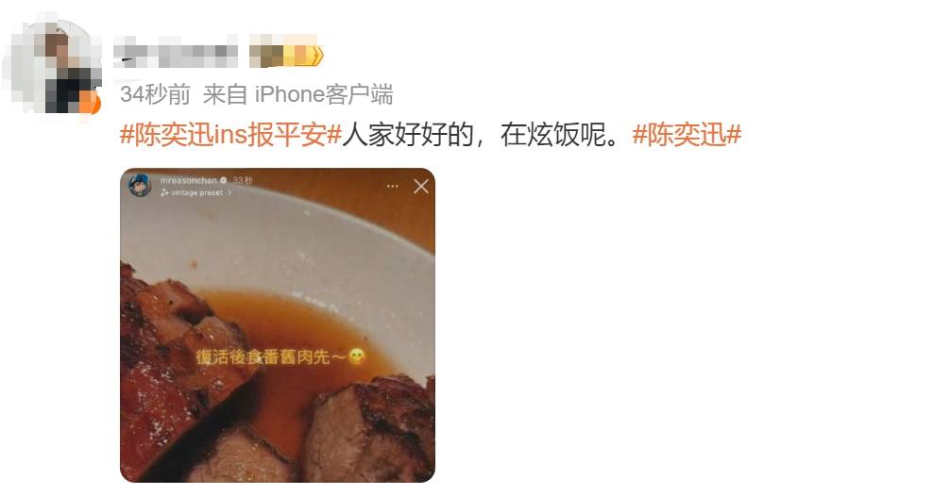Click the orange verification badge on avatar
Viewport: 934px width, 495px height.
90,103
